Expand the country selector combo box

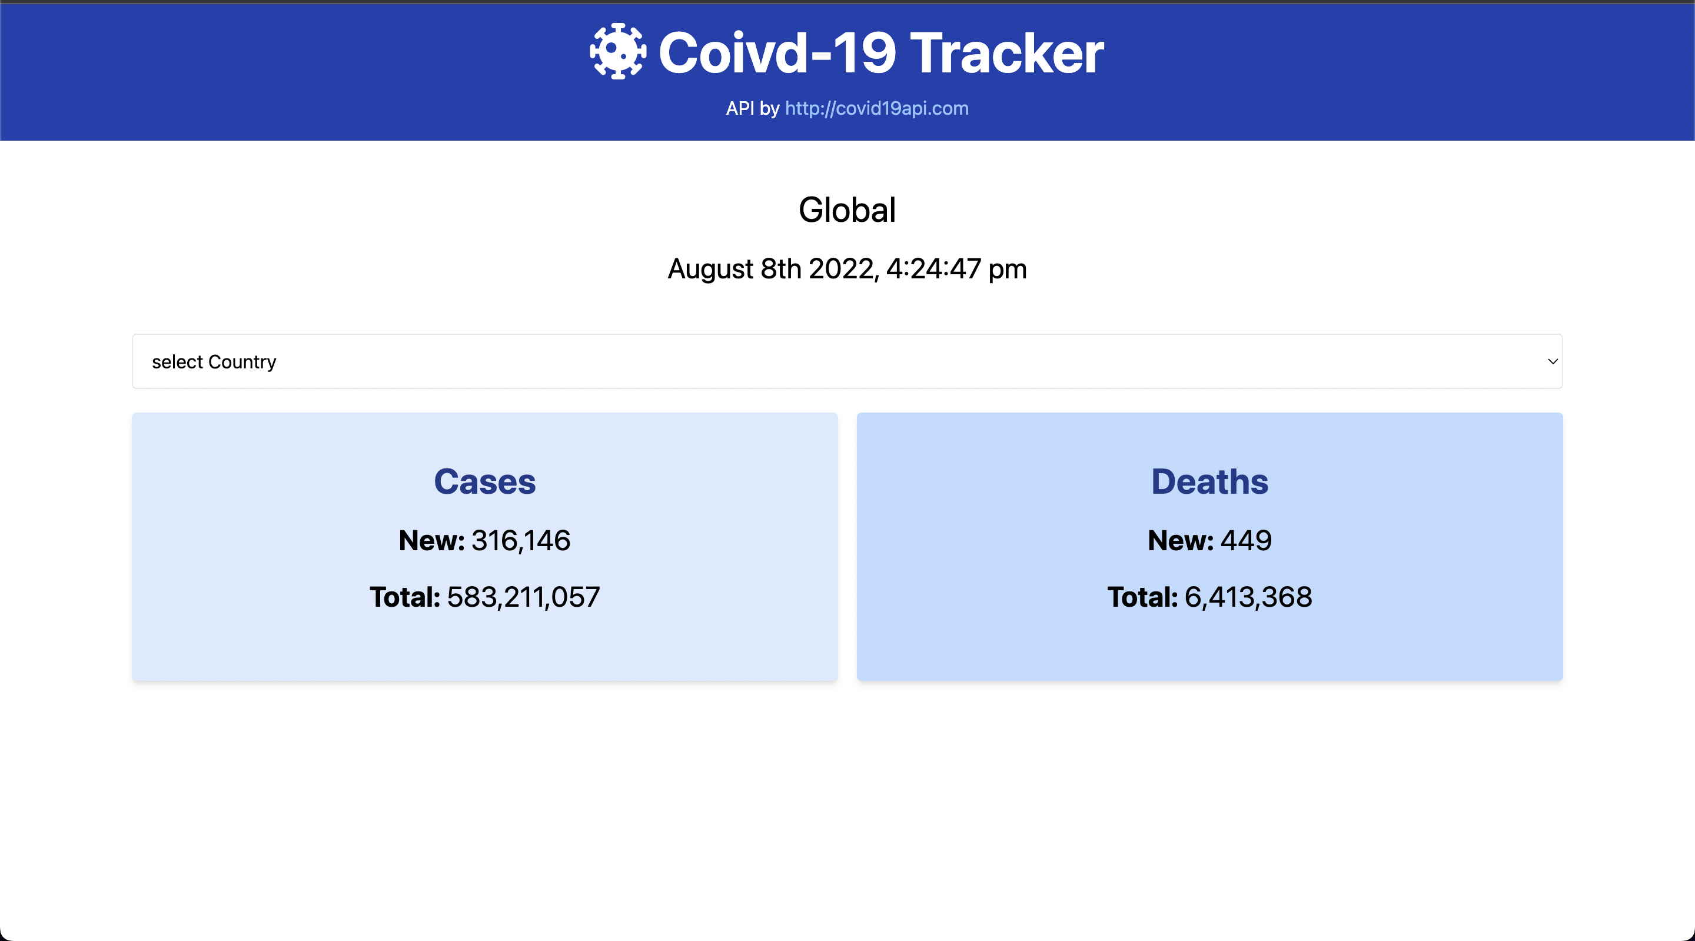[847, 361]
